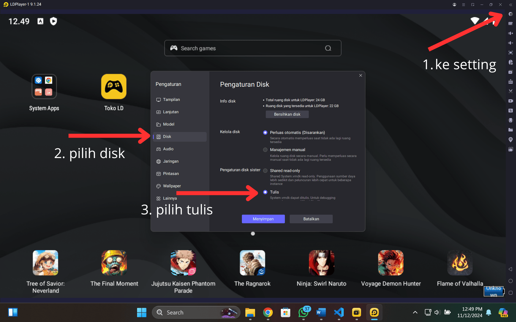Show hidden icons in Windows tray

point(415,312)
